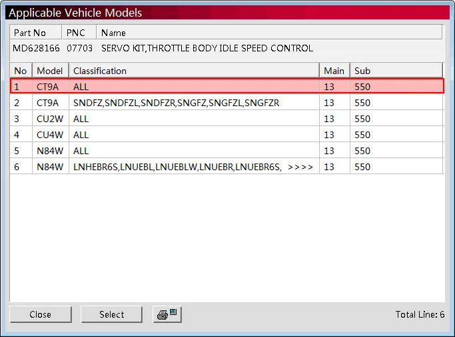This screenshot has width=455, height=337.
Task: Click the Main value 13 in row 2
Action: click(x=329, y=103)
